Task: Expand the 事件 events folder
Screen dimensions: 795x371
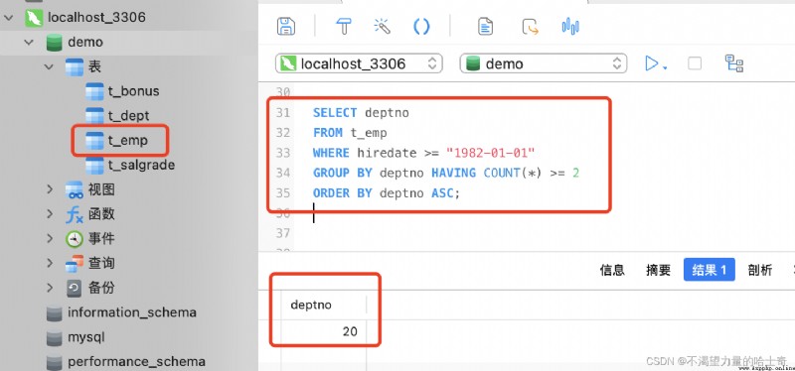Action: [50, 238]
